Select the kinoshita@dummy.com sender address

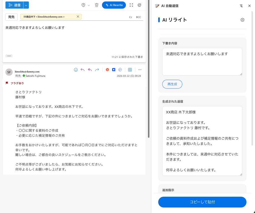click(x=27, y=72)
